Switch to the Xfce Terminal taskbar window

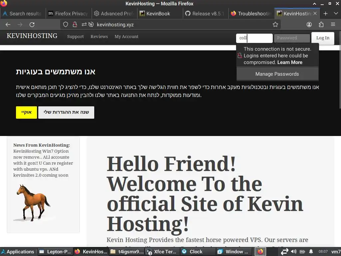(x=162, y=252)
